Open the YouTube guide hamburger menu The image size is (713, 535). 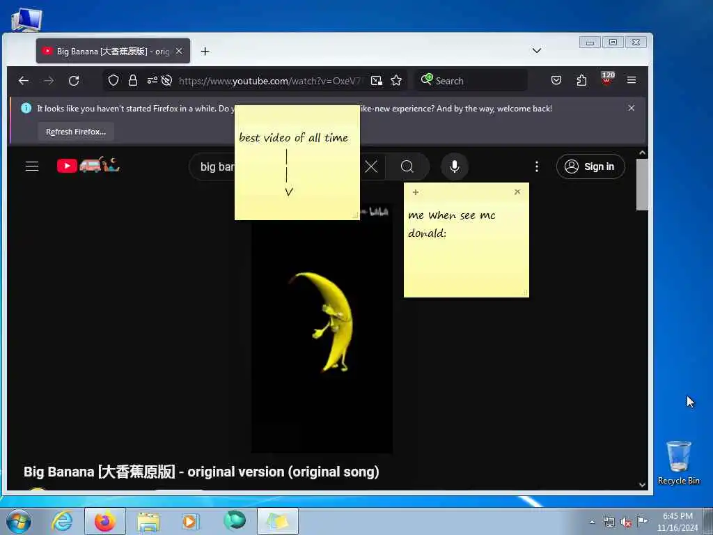32,166
